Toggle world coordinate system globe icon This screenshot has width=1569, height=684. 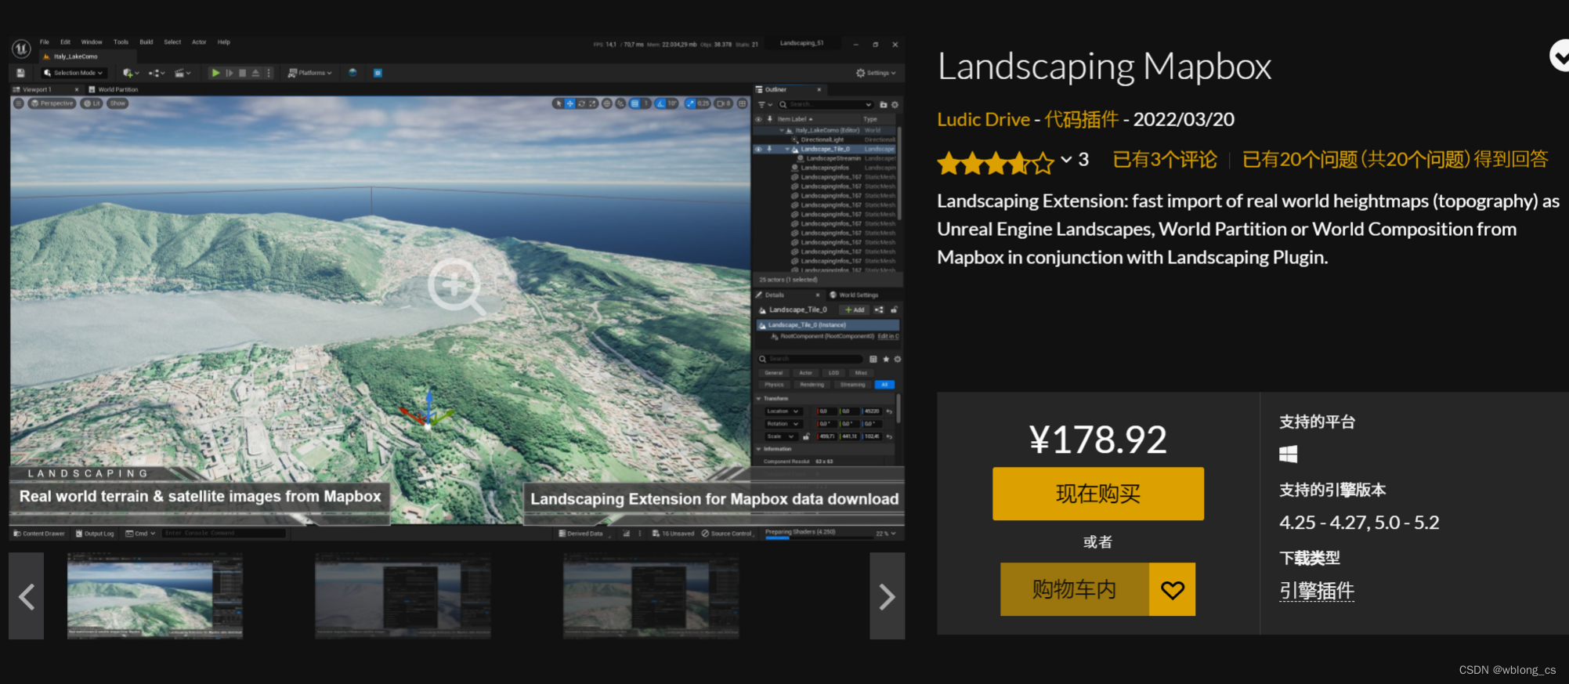tap(606, 103)
